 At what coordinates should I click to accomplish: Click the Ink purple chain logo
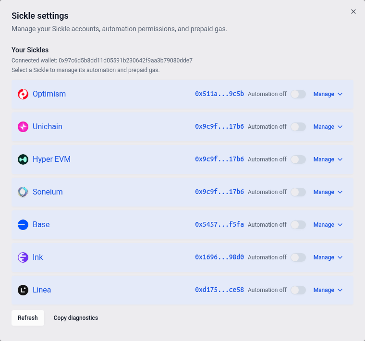point(23,257)
